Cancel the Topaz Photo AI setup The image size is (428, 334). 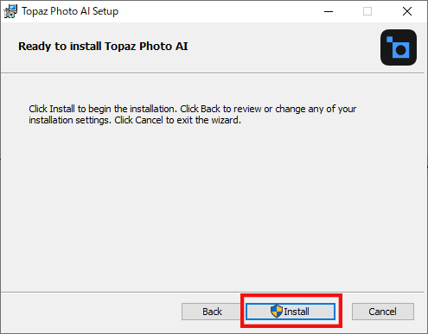tap(383, 312)
